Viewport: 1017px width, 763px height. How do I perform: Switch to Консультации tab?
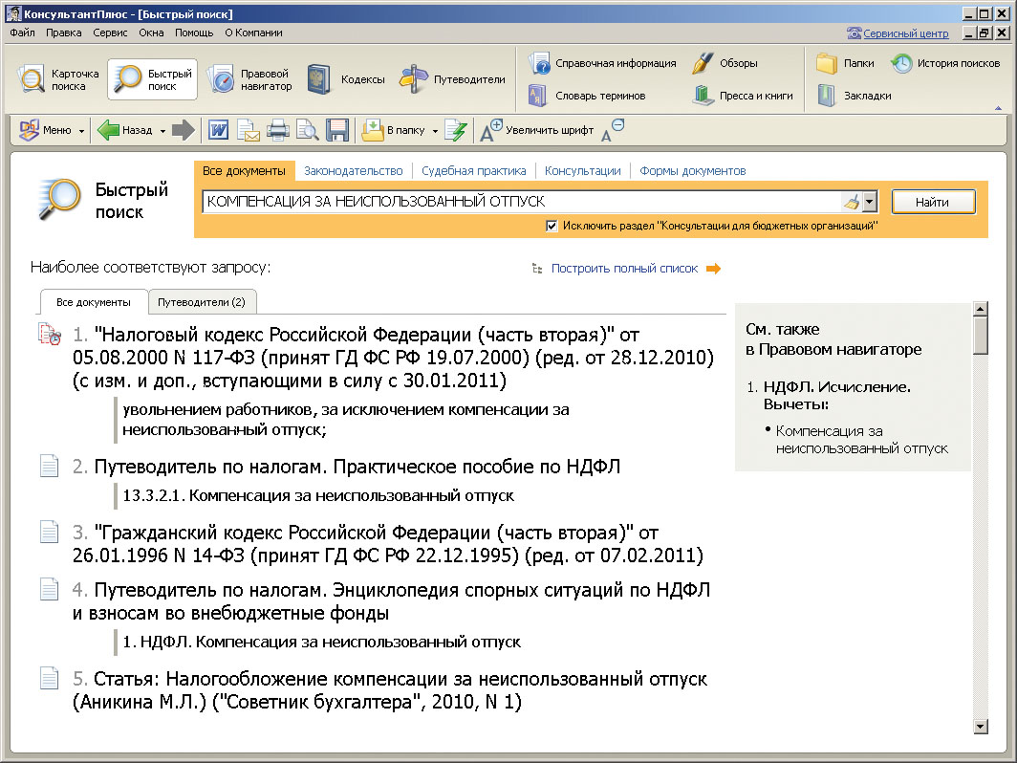[x=582, y=170]
